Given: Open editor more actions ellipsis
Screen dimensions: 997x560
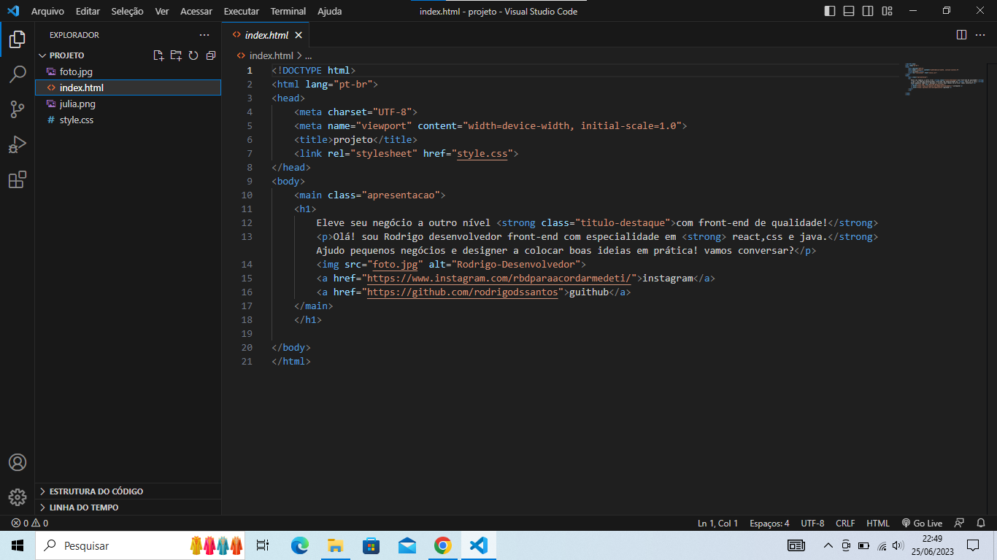Looking at the screenshot, I should coord(980,35).
